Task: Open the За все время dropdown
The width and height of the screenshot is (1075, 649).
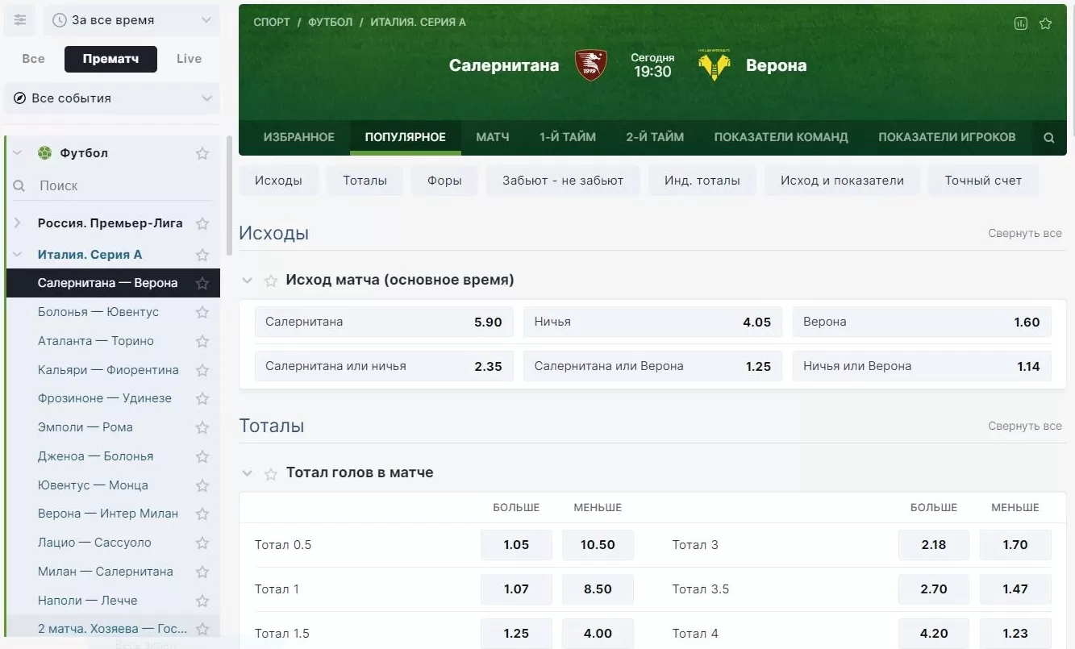Action: [131, 20]
